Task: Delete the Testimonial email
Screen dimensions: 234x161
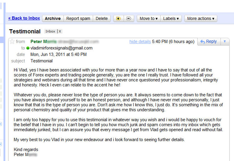Action: (x=102, y=18)
